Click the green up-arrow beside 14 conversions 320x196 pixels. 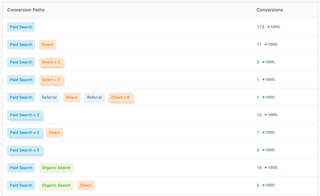pyautogui.click(x=265, y=168)
